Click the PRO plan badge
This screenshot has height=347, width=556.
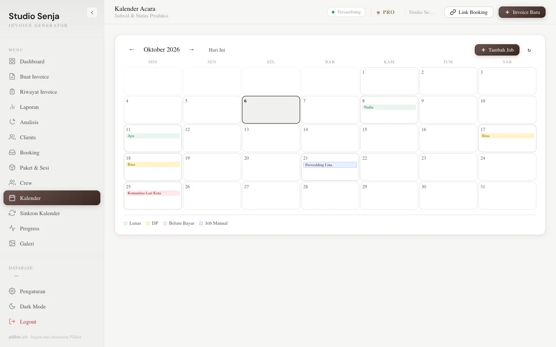click(x=385, y=12)
